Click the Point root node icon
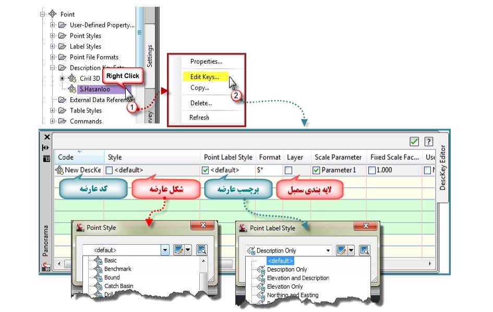493x312 pixels. [x=53, y=14]
